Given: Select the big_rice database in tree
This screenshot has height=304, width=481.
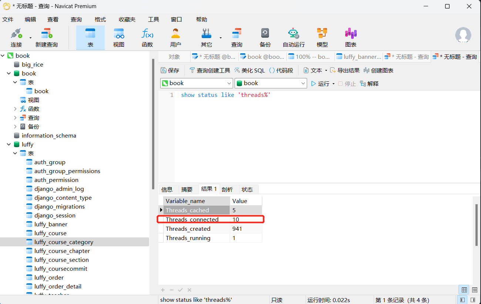Looking at the screenshot, I should (x=33, y=64).
